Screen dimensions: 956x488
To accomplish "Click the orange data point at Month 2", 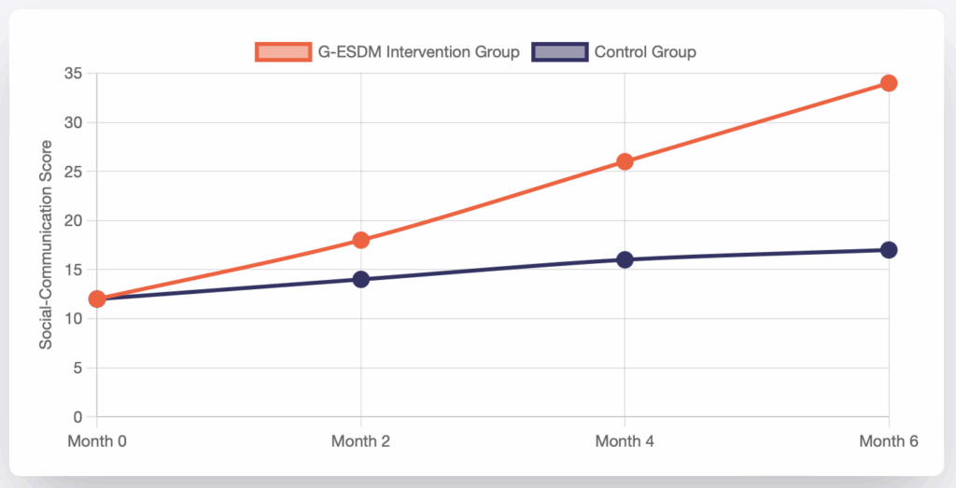I will (360, 240).
